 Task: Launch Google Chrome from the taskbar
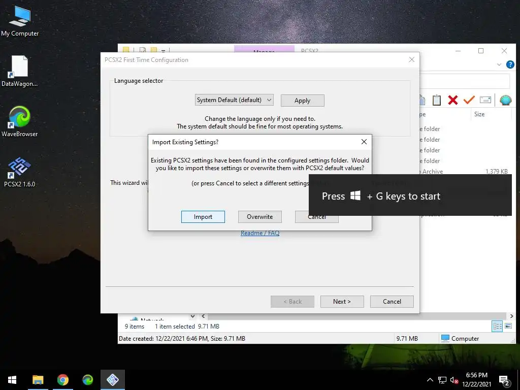[x=62, y=380]
